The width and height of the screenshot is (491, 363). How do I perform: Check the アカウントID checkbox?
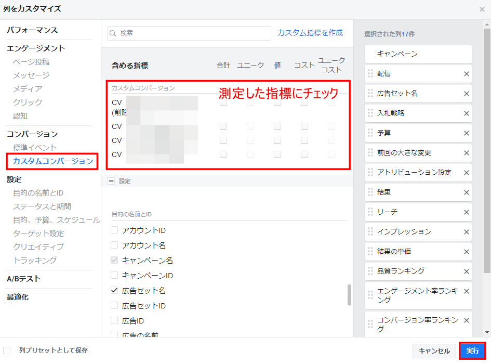[x=115, y=230]
